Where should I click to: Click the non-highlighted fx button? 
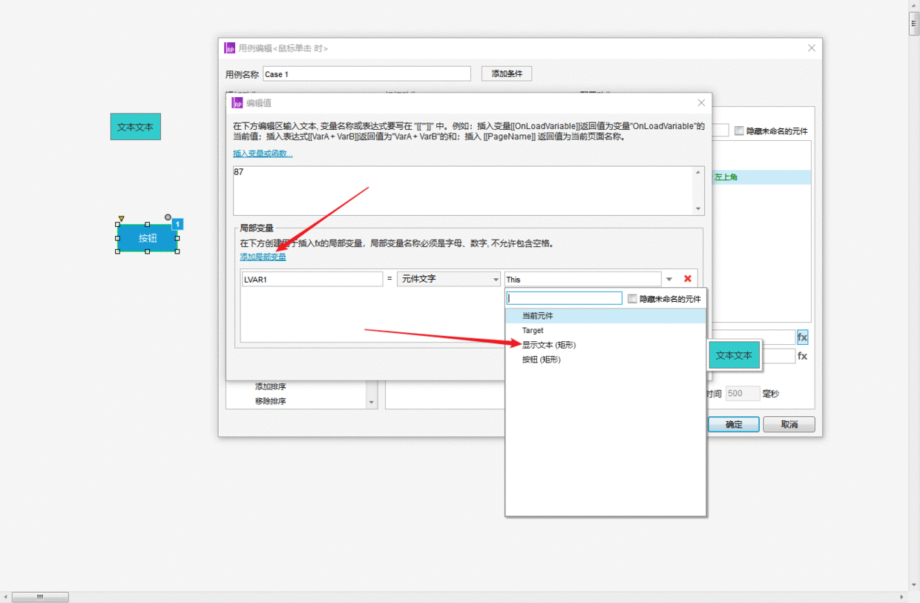[x=802, y=356]
